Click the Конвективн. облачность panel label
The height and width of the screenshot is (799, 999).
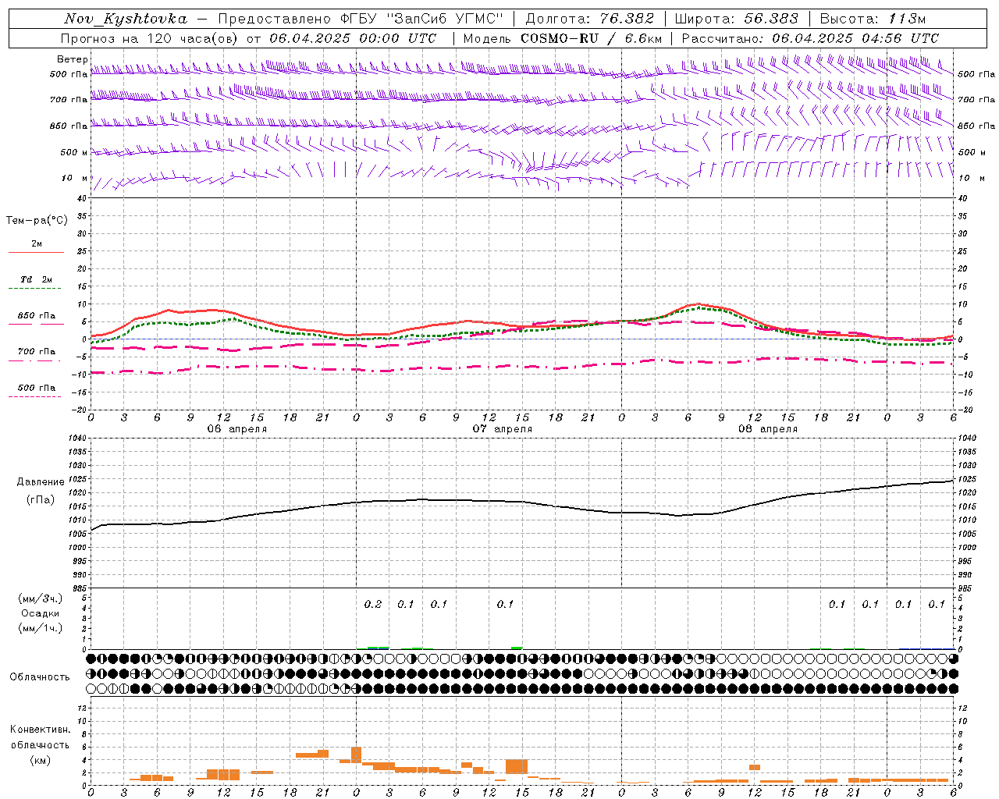click(40, 737)
